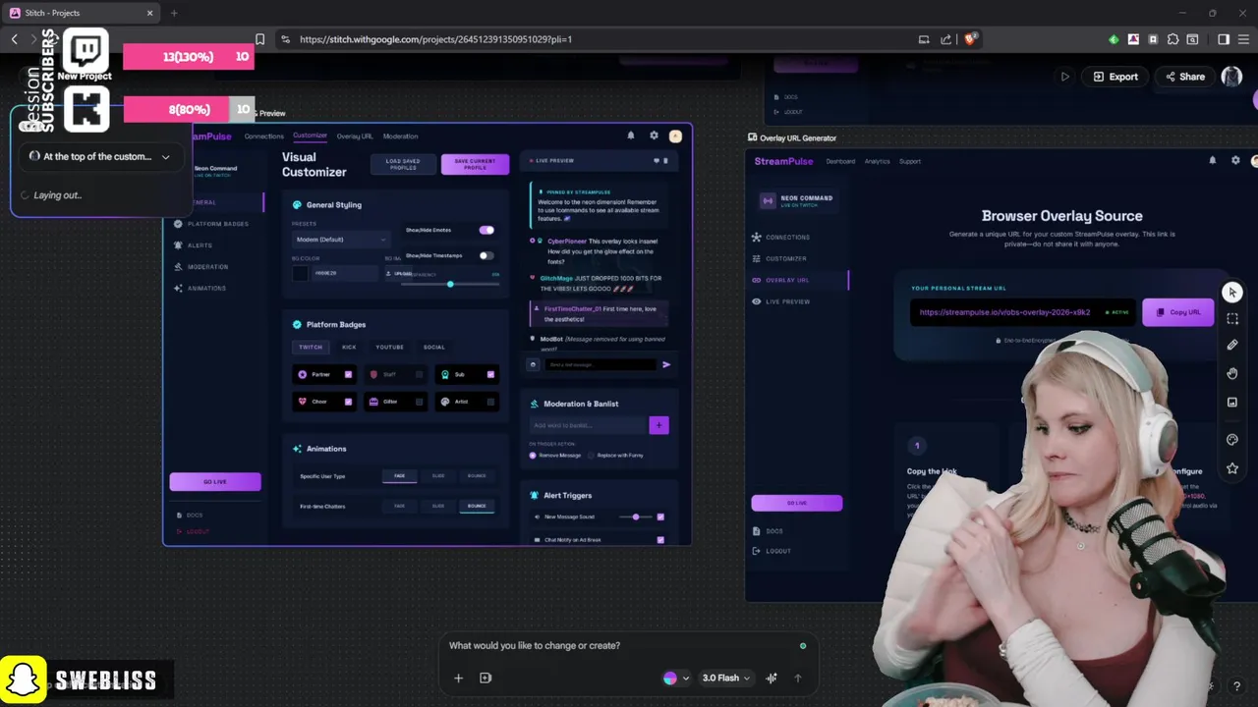This screenshot has height=707, width=1258.
Task: Start voice input with the waveform icon
Action: 772,678
